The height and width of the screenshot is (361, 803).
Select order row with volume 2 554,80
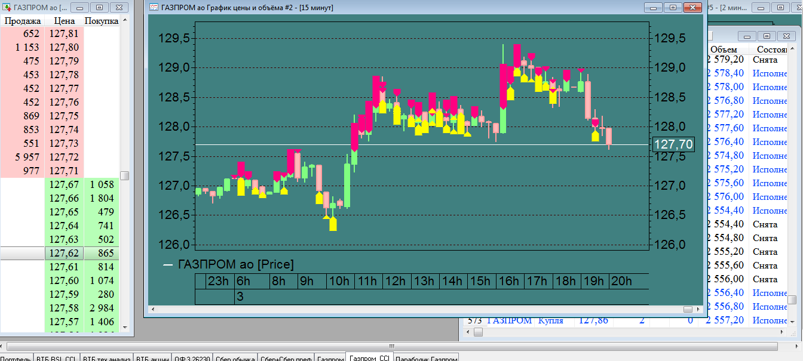[747, 238]
